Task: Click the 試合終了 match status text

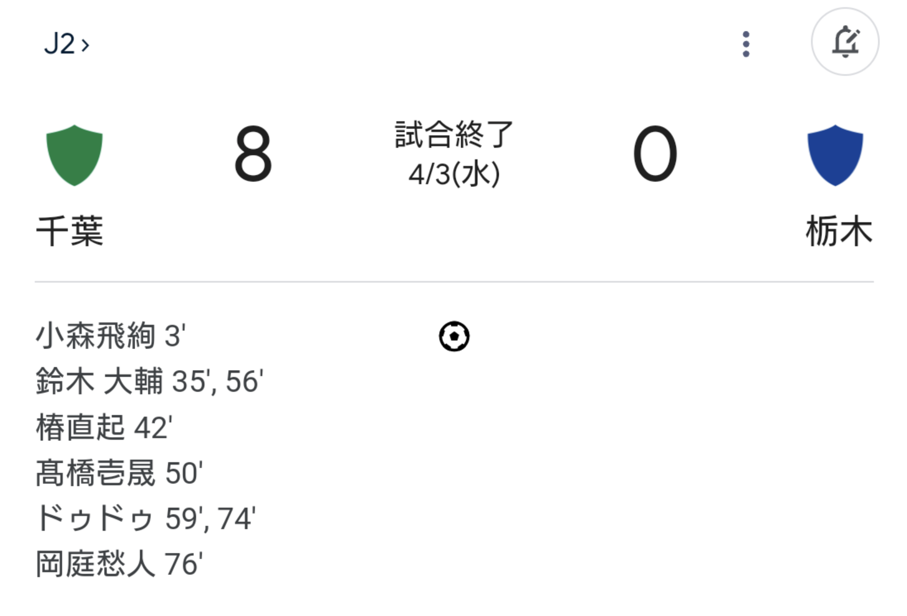Action: 454,135
